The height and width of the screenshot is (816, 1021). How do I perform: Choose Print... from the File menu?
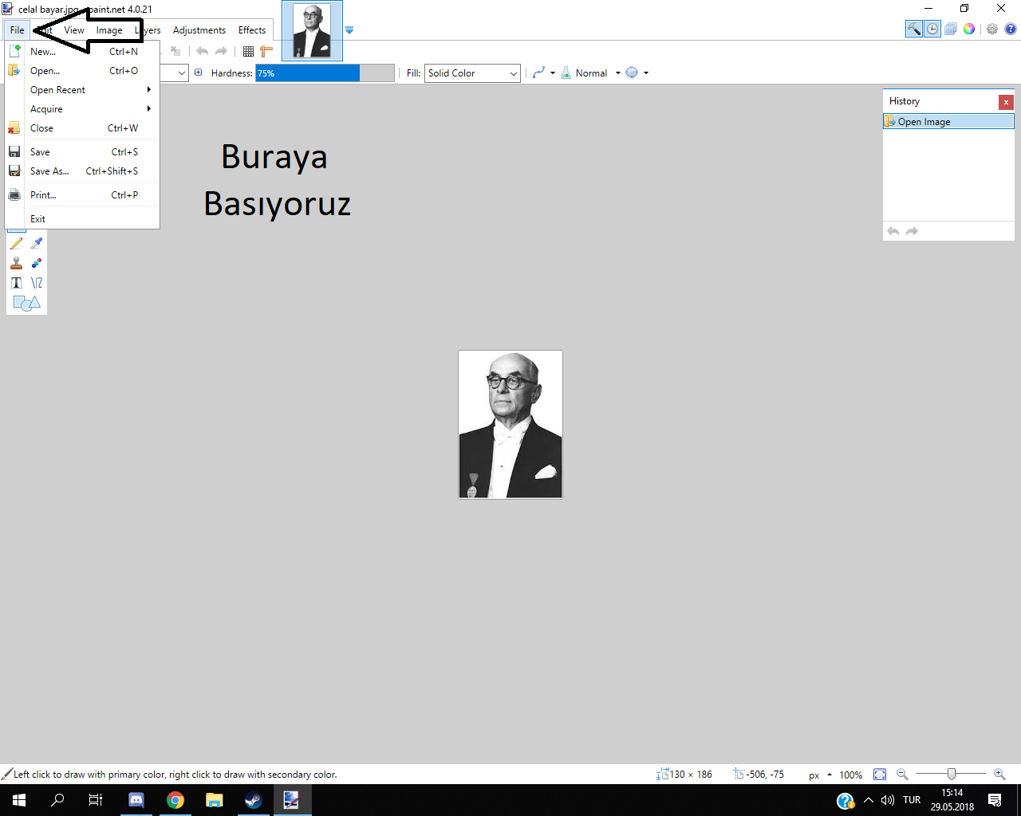[x=82, y=195]
